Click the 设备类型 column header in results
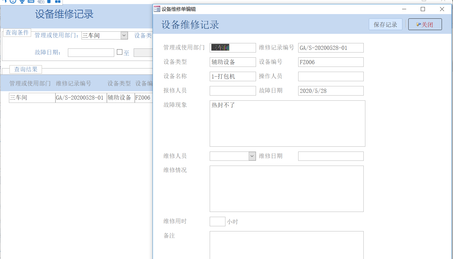This screenshot has height=259, width=453. (x=119, y=83)
